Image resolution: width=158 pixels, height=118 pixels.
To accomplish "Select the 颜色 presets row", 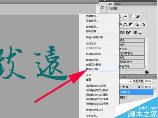I will tap(132, 66).
